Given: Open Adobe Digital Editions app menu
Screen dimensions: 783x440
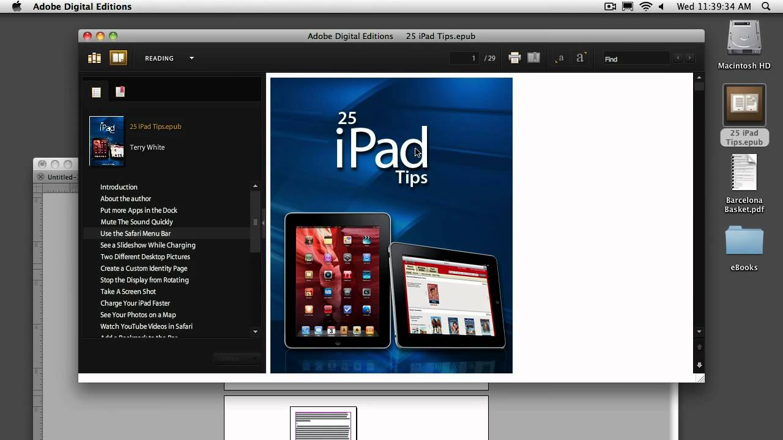Looking at the screenshot, I should [82, 7].
